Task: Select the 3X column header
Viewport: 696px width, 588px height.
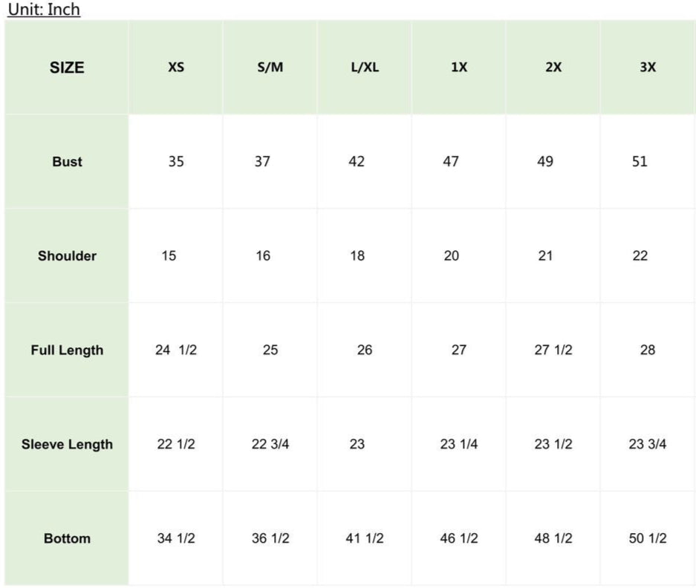Action: click(x=648, y=67)
